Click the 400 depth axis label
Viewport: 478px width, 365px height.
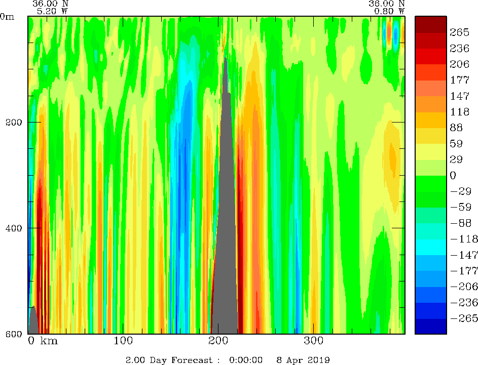[x=14, y=228]
